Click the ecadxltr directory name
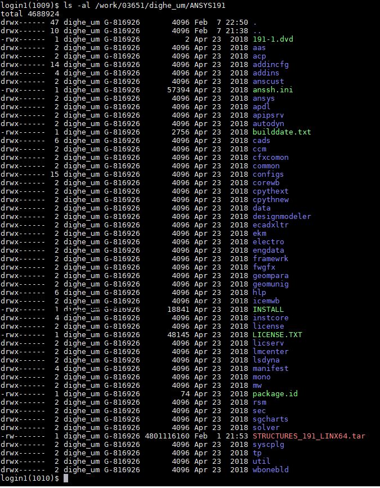This screenshot has width=380, height=488. (x=270, y=225)
